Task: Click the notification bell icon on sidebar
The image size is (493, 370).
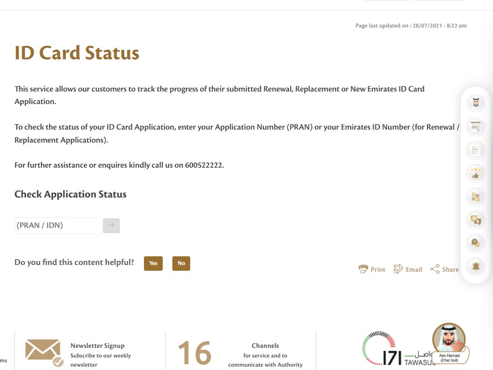Action: (x=476, y=267)
